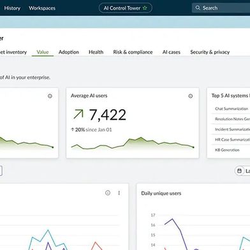Click the Daily unique users title

coord(161,193)
